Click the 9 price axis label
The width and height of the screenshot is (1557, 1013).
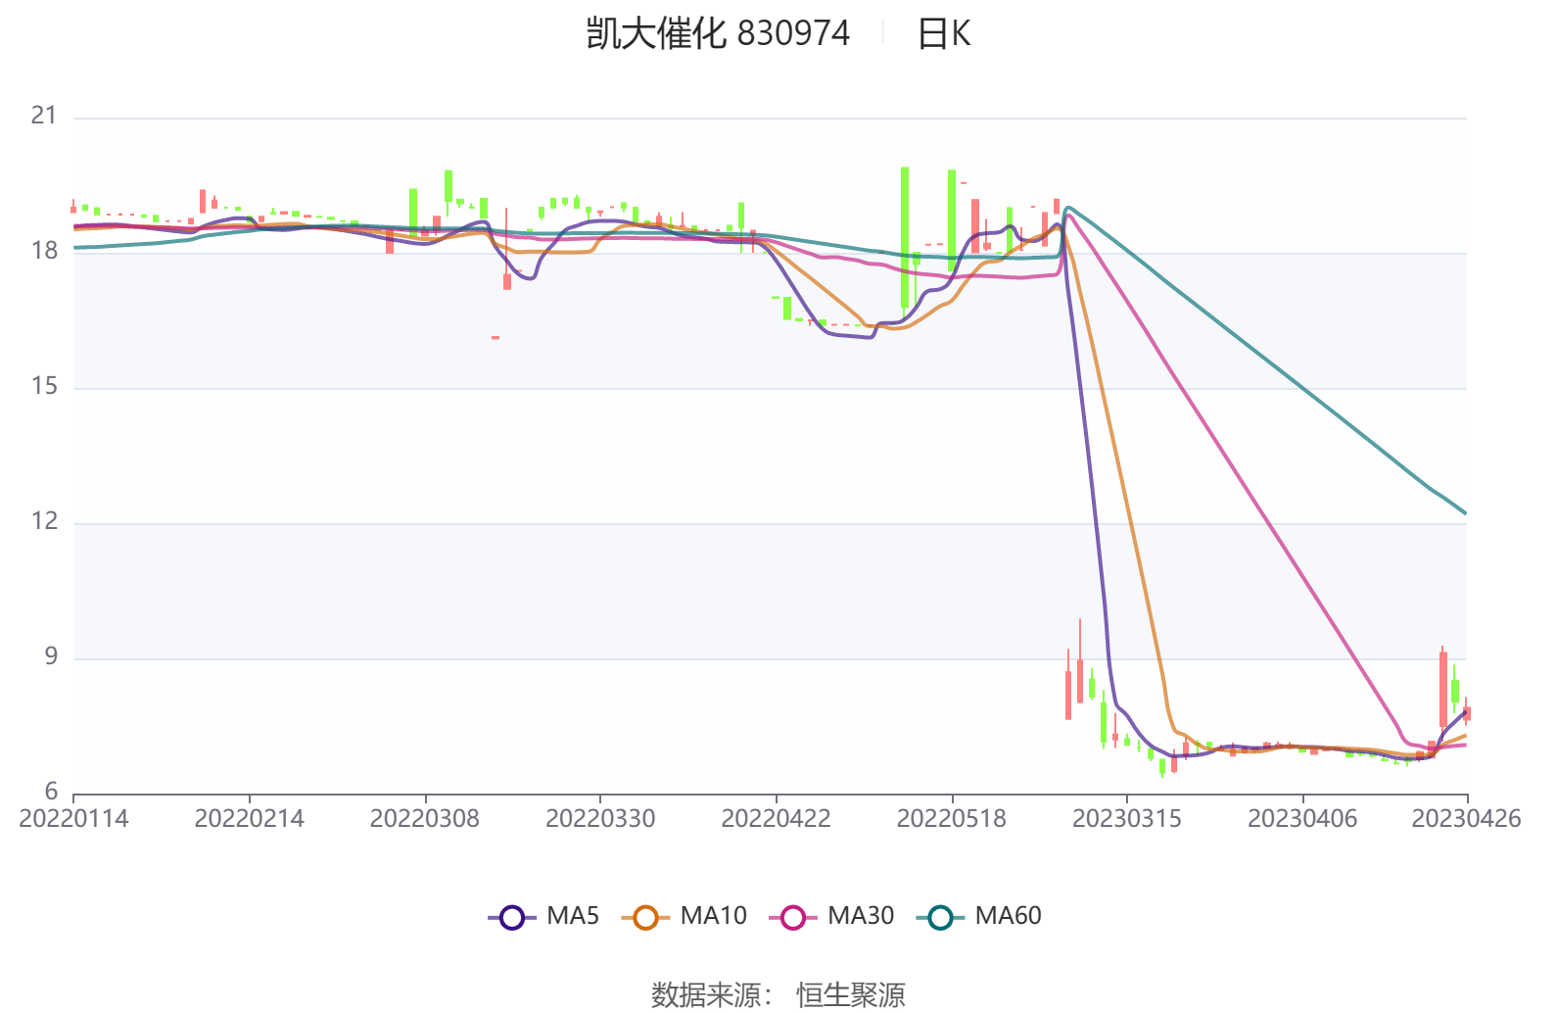click(51, 656)
